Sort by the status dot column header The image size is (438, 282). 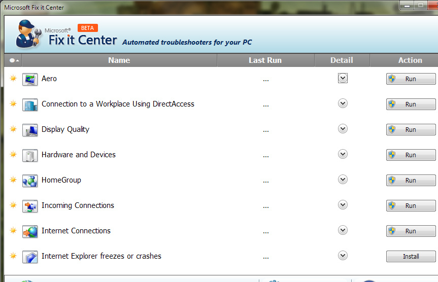(x=13, y=60)
